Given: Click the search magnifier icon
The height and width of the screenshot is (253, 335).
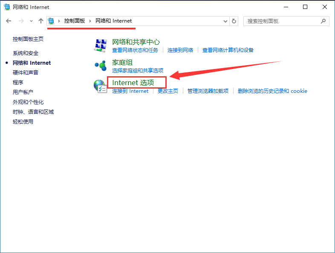Looking at the screenshot, I should pyautogui.click(x=323, y=21).
